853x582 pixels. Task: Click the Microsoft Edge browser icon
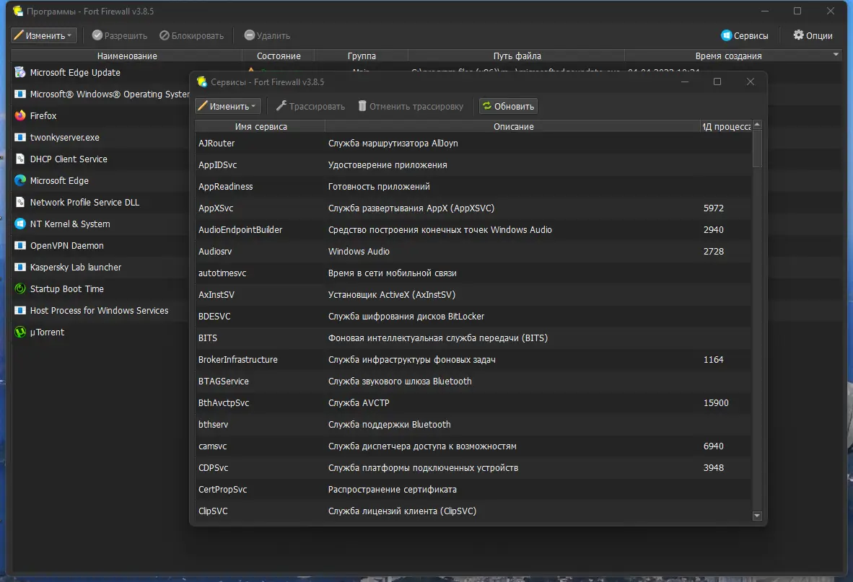click(20, 180)
